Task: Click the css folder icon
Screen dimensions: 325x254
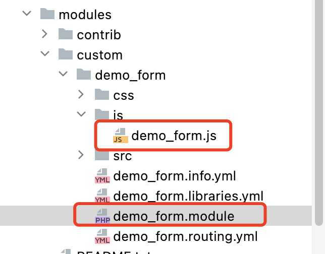Action: pyautogui.click(x=102, y=95)
